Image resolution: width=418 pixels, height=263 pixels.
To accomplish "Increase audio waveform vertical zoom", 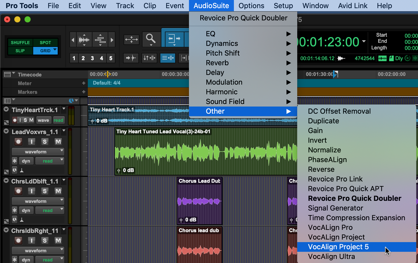I will [x=84, y=35].
